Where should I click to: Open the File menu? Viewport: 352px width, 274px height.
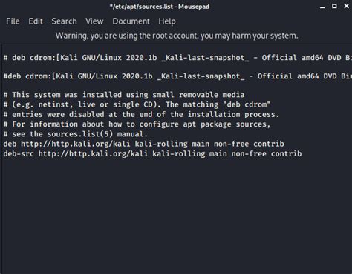point(13,21)
